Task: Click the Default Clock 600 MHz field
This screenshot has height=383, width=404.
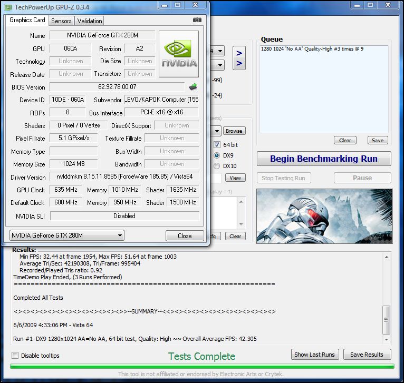Action: pyautogui.click(x=66, y=202)
